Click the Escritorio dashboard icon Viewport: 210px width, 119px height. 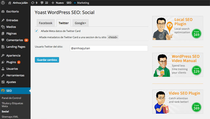click(3, 11)
